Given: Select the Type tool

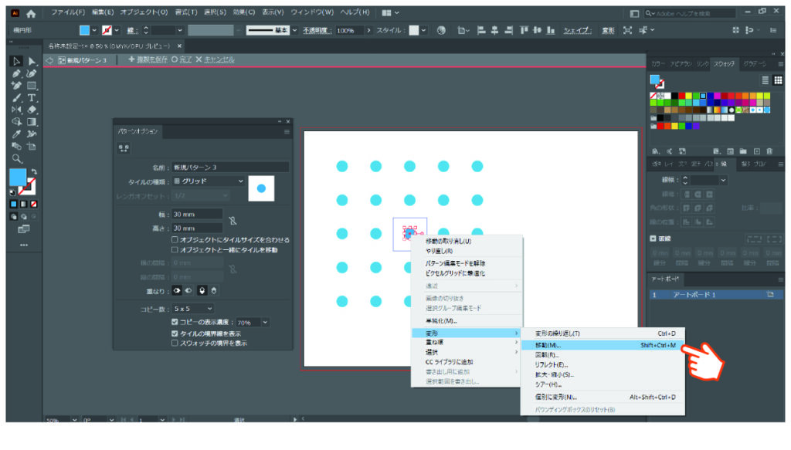Looking at the screenshot, I should coord(32,98).
